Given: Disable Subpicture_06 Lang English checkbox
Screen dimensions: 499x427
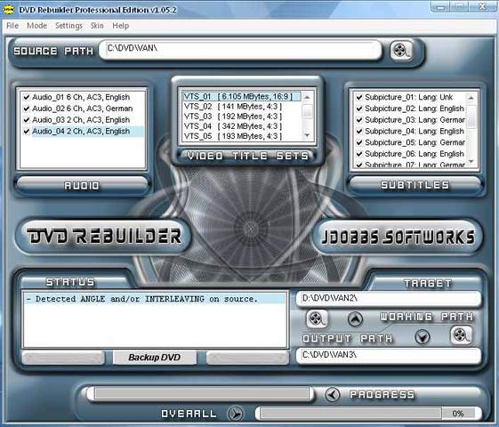Looking at the screenshot, I should (359, 154).
